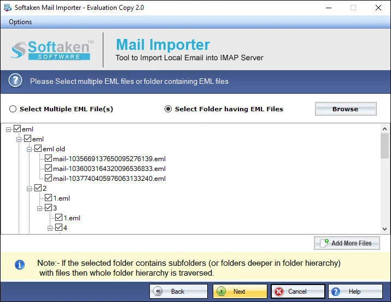Image resolution: width=391 pixels, height=302 pixels.
Task: Minimize the Mail Importer window
Action: (x=329, y=8)
